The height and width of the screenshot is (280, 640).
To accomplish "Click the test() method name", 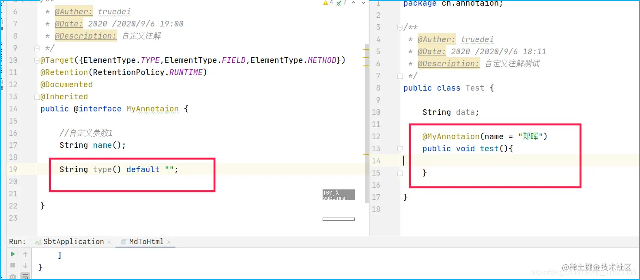I will click(489, 149).
